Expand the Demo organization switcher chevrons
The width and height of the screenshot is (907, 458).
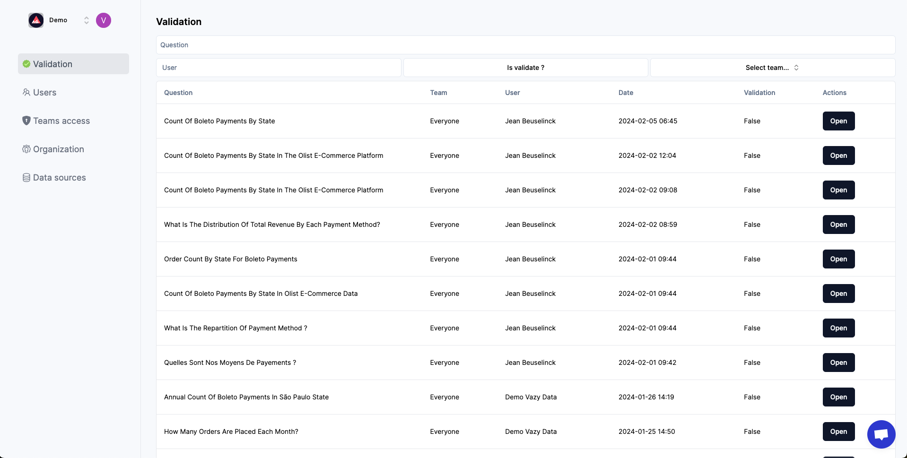[x=87, y=20]
